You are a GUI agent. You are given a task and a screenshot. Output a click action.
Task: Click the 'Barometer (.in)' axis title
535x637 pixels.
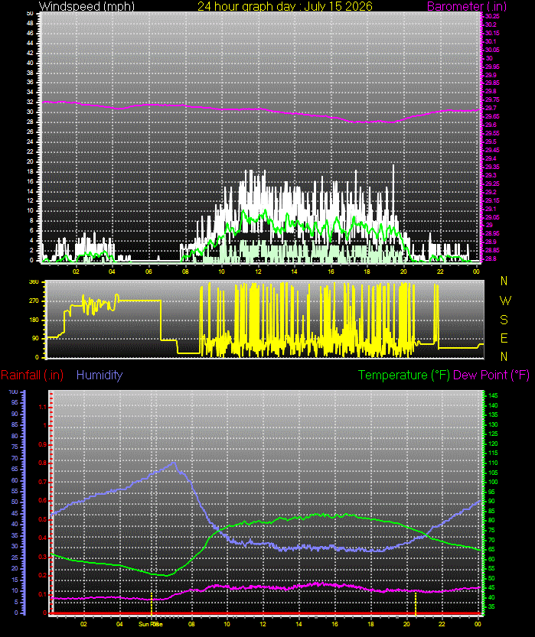tap(467, 6)
